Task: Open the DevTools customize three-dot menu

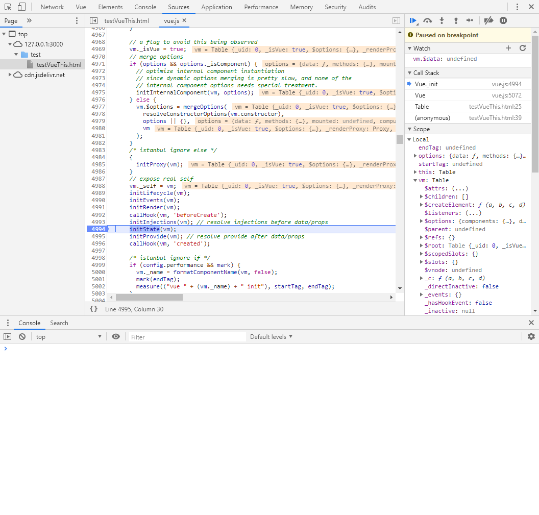Action: [x=517, y=7]
